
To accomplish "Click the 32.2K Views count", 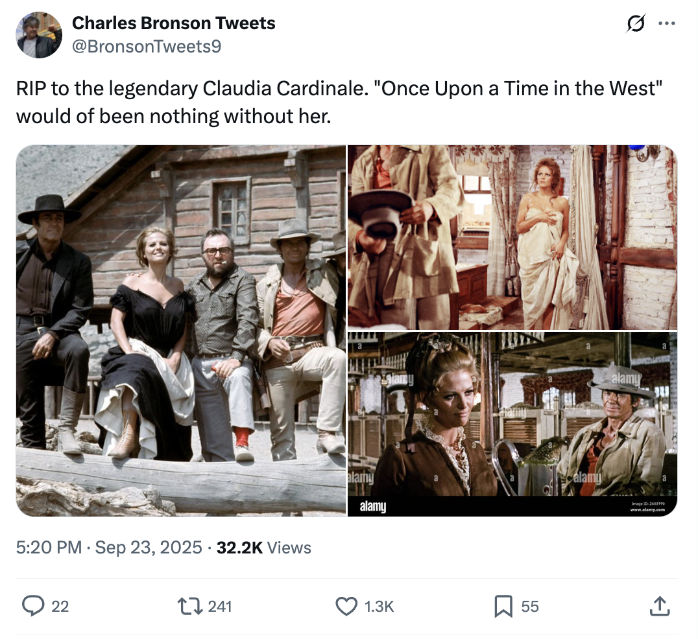I will [x=263, y=548].
